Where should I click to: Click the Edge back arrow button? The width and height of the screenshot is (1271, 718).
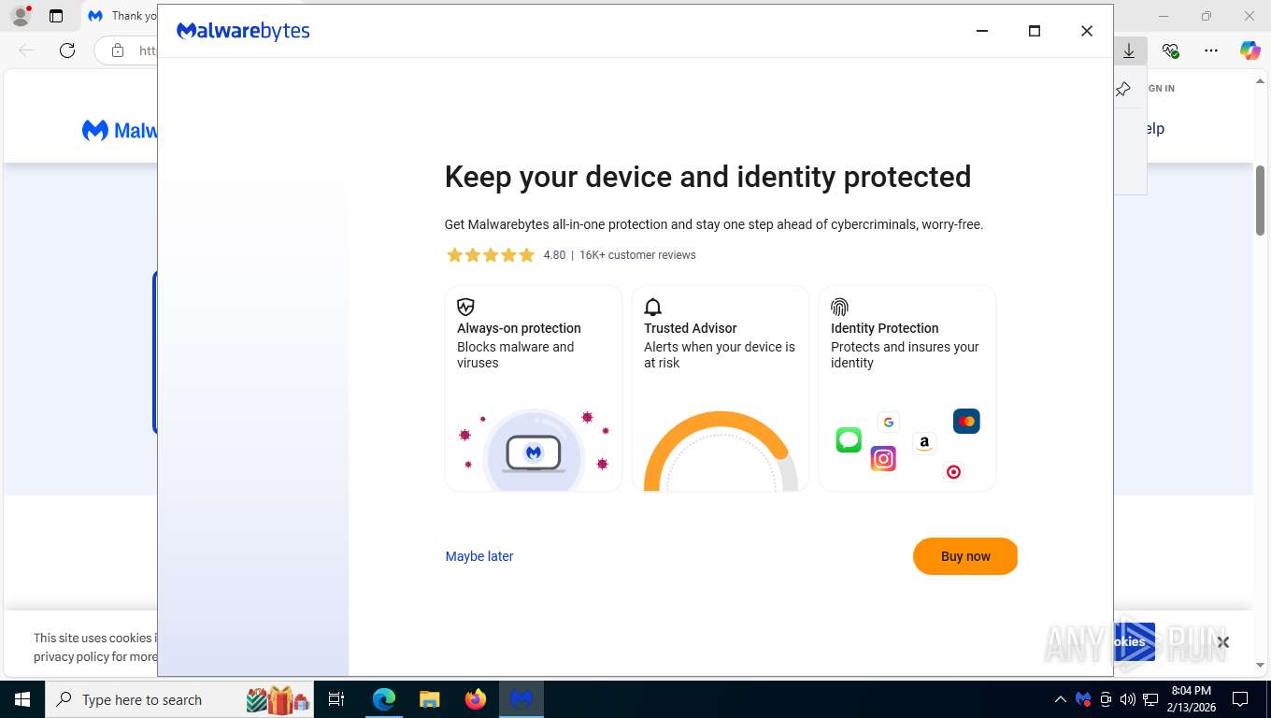click(x=26, y=50)
